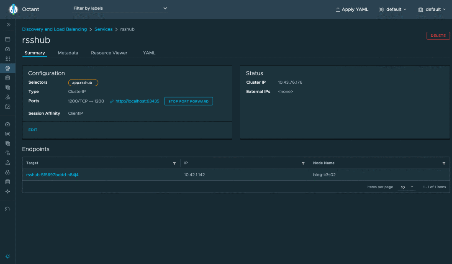Toggle light/dark theme sun icon
Image resolution: width=452 pixels, height=264 pixels.
(x=8, y=256)
